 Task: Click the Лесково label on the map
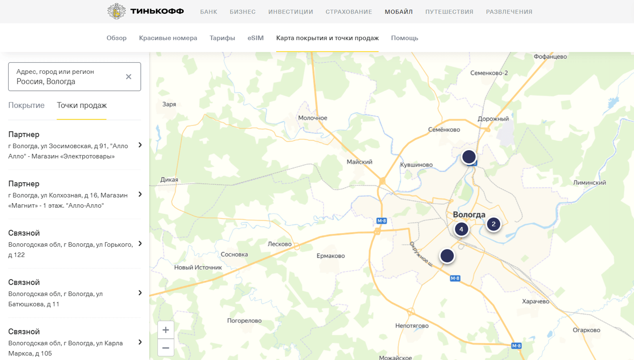coord(279,244)
